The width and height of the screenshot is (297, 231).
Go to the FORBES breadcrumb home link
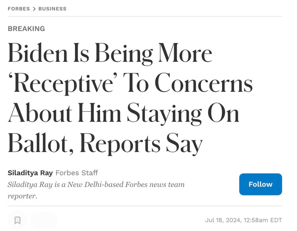pyautogui.click(x=19, y=9)
